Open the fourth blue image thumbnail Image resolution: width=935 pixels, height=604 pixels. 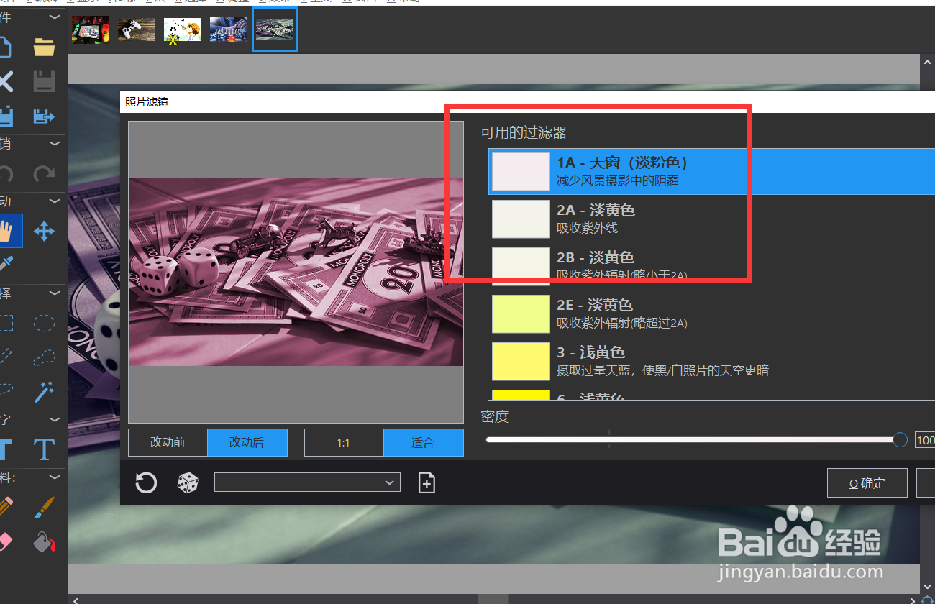point(229,29)
